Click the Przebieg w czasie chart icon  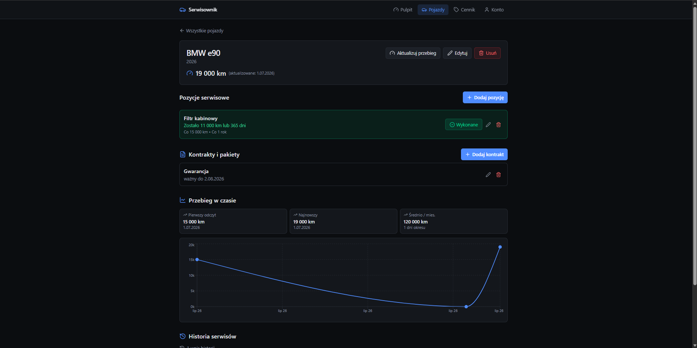pyautogui.click(x=183, y=200)
